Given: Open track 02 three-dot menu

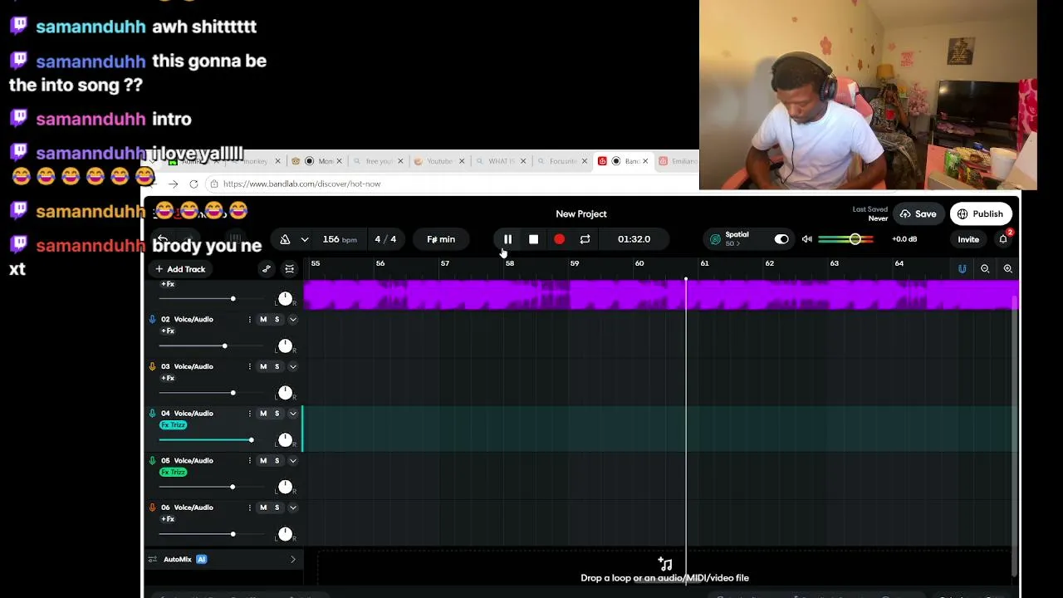Looking at the screenshot, I should click(x=249, y=320).
